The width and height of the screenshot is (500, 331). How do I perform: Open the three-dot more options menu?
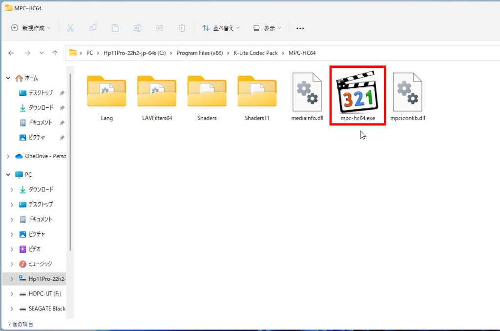click(x=300, y=28)
